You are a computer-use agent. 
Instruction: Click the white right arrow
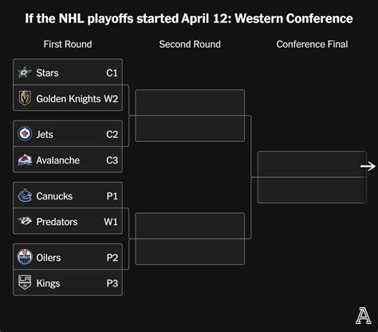coord(368,167)
